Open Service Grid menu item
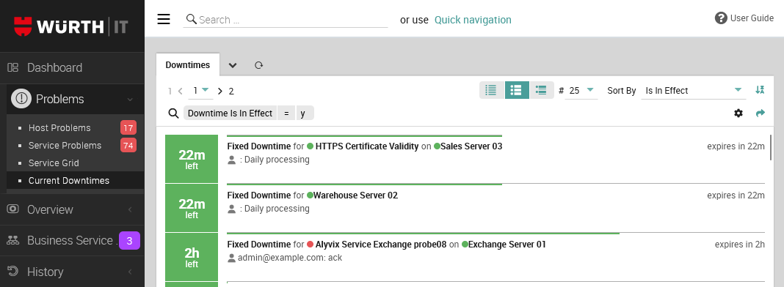Screen dimensions: 784x287 click(54, 163)
